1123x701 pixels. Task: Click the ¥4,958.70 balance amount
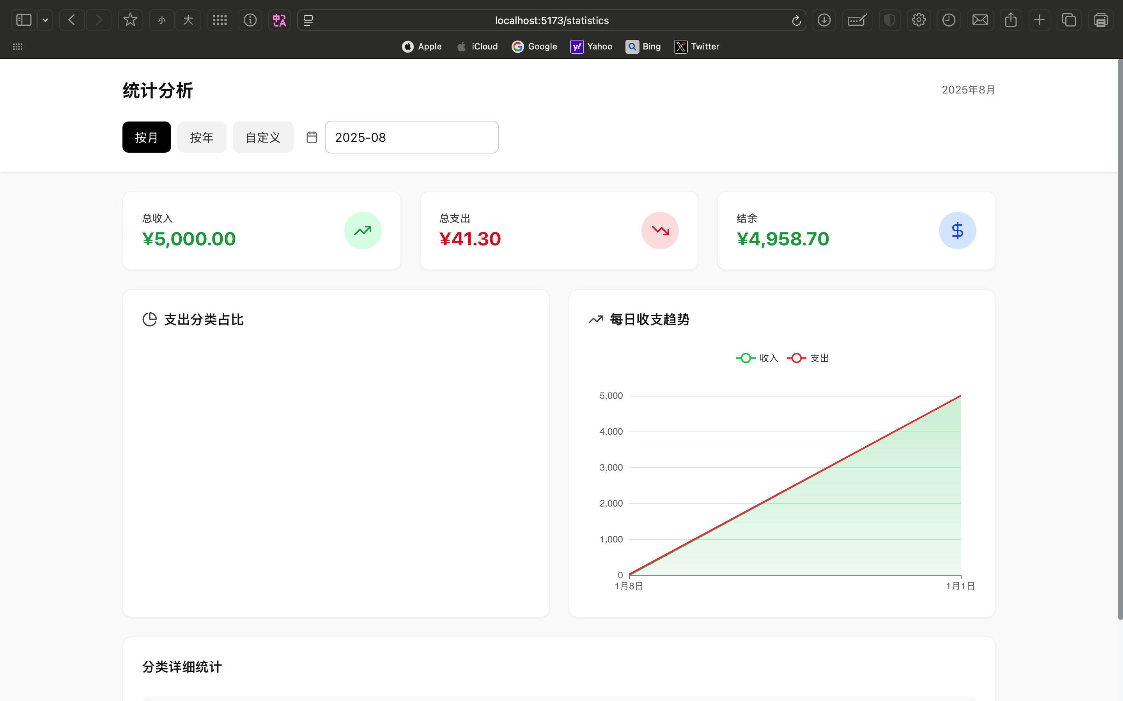(783, 239)
